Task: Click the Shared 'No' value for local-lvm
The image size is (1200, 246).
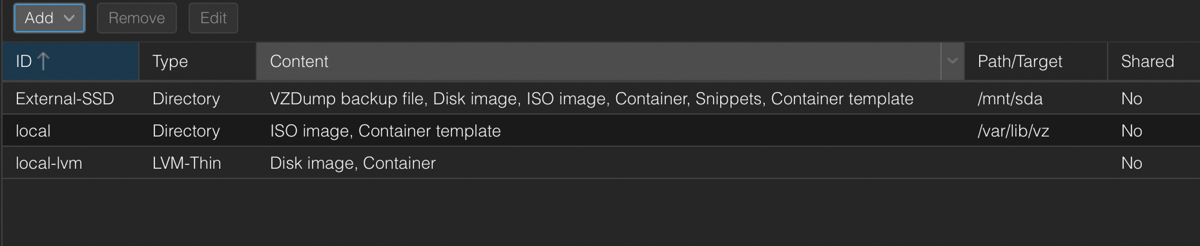Action: (x=1132, y=163)
